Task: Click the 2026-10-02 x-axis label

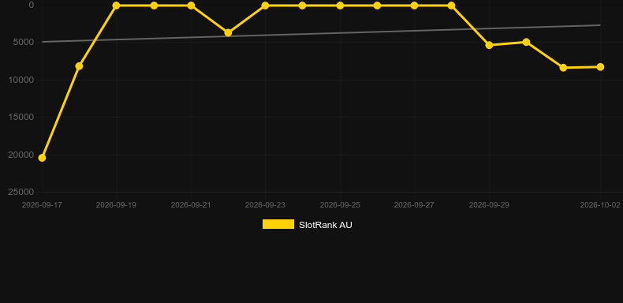Action: coord(600,205)
